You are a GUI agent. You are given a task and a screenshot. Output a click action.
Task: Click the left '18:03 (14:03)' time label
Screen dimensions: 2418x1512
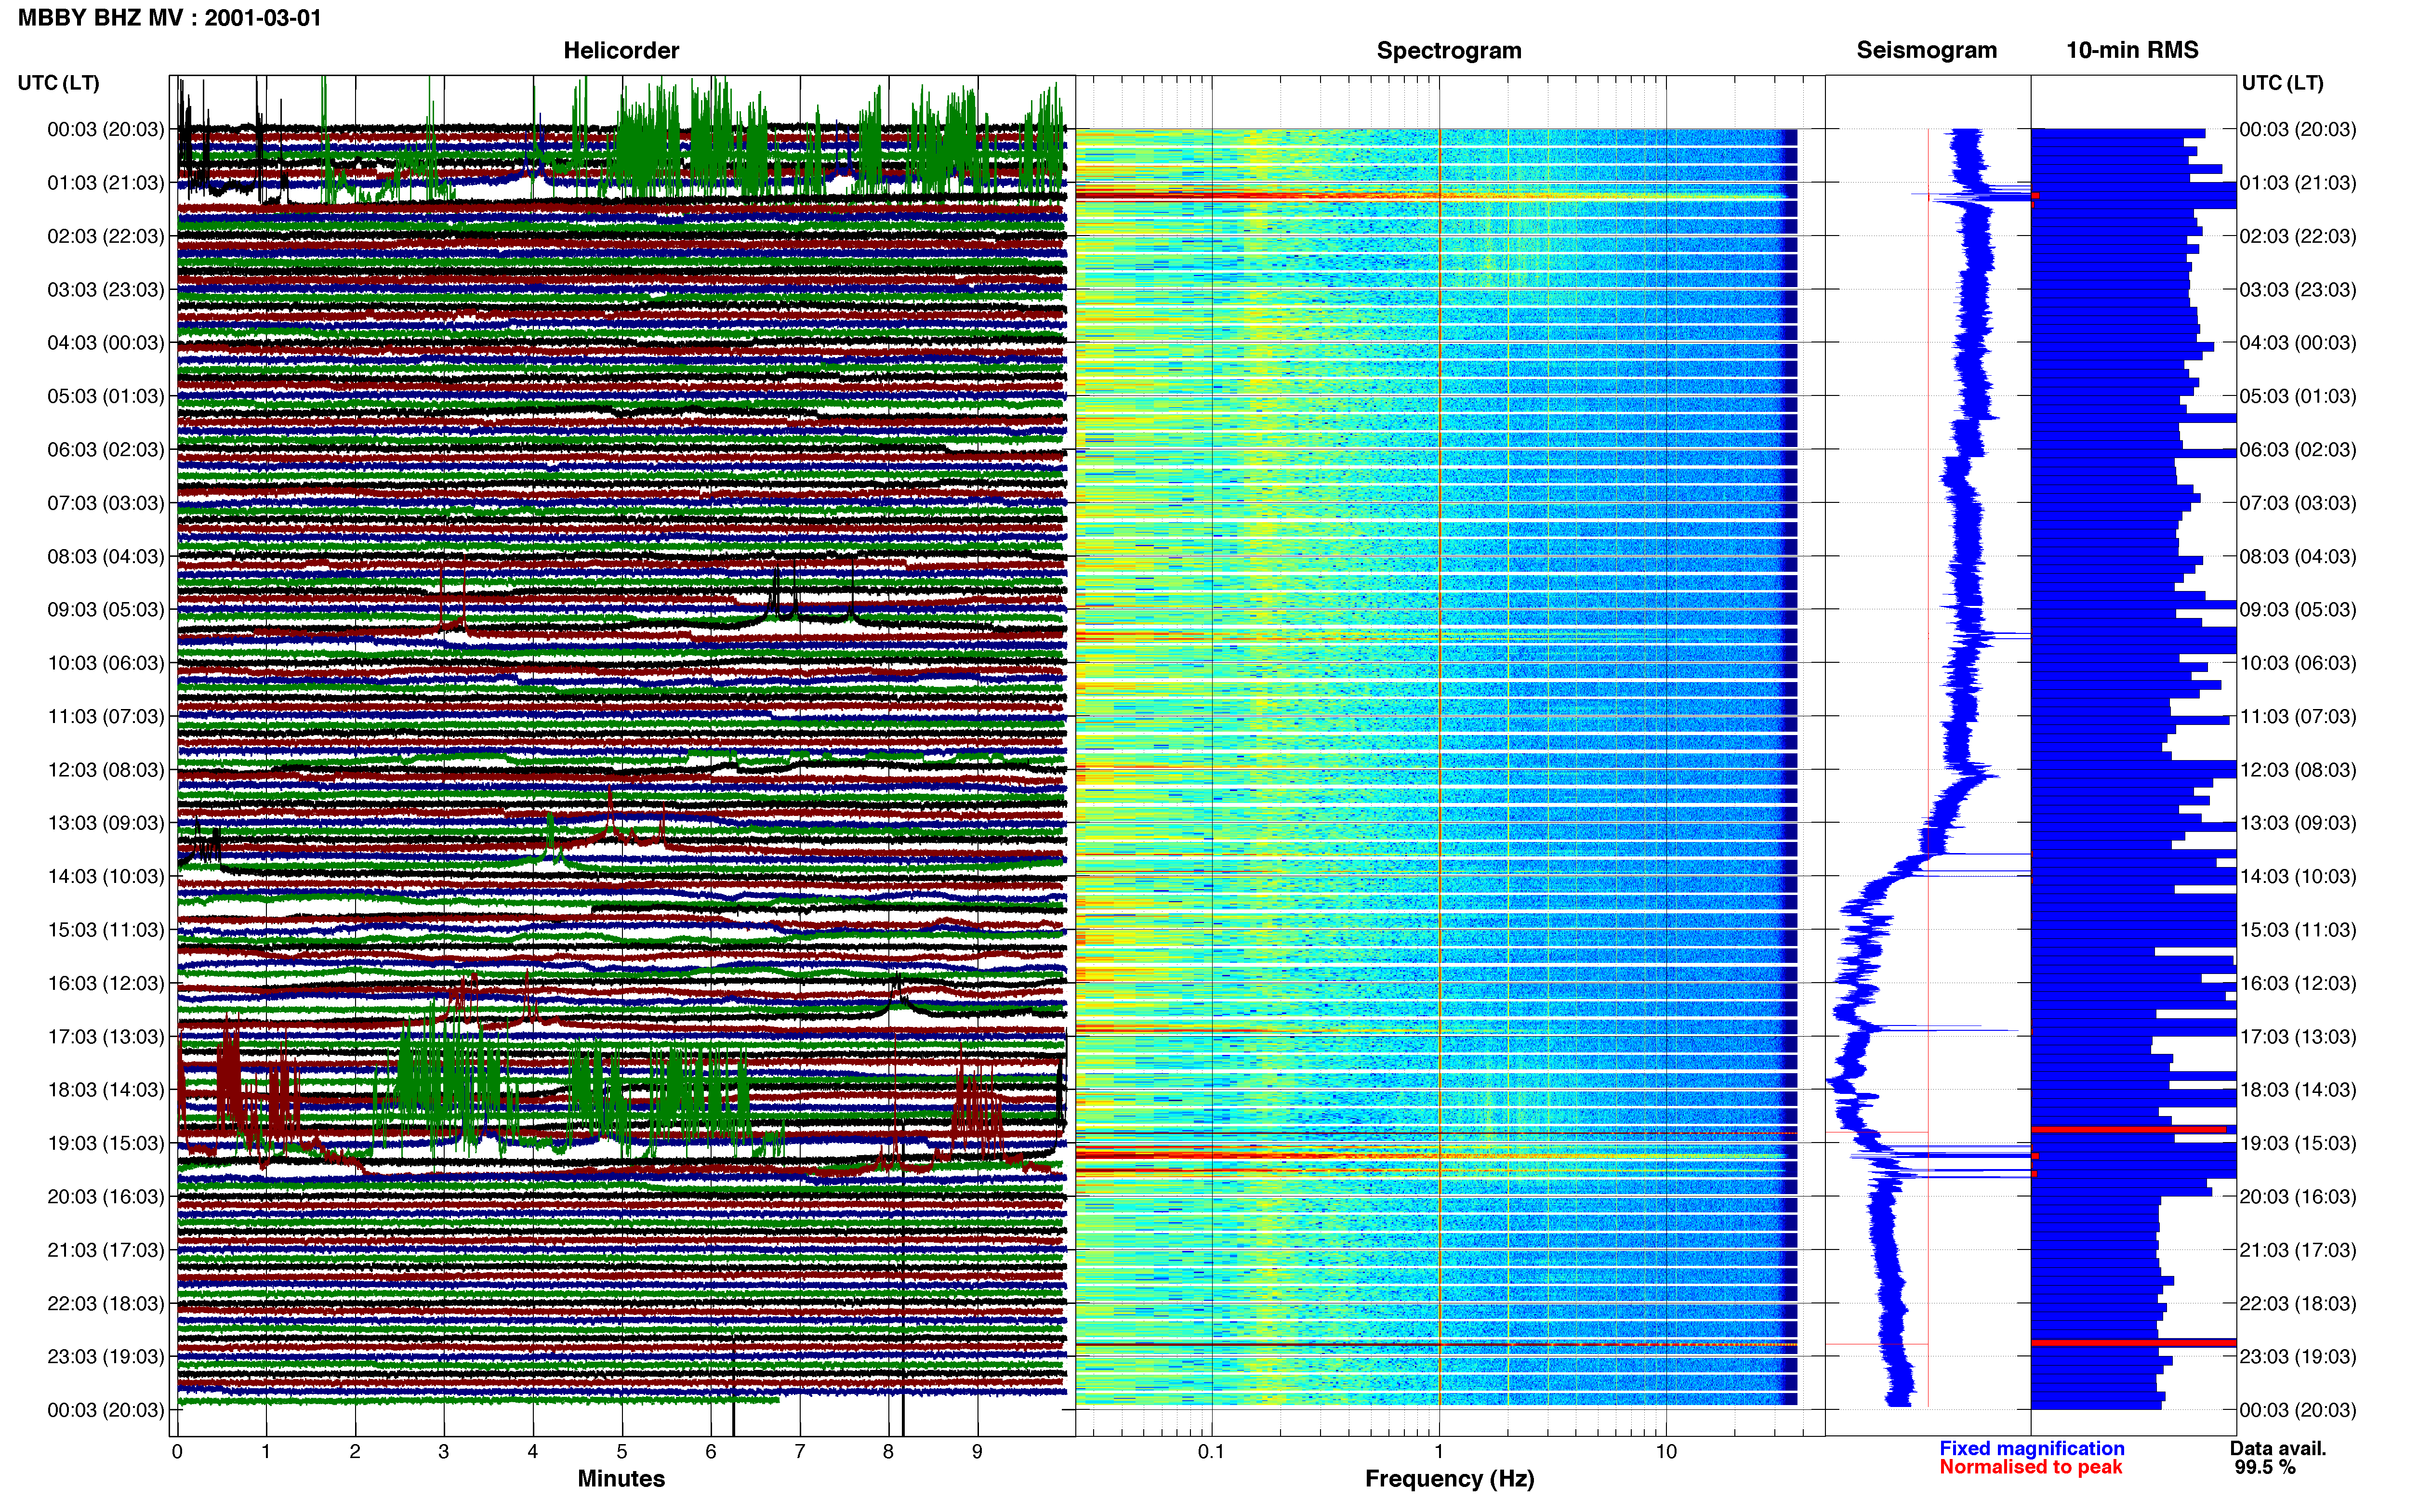106,1090
